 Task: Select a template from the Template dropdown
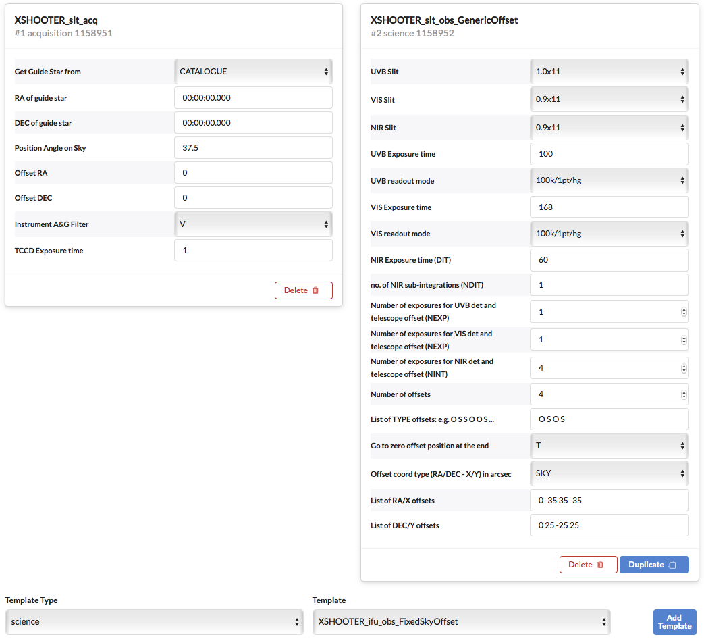461,622
